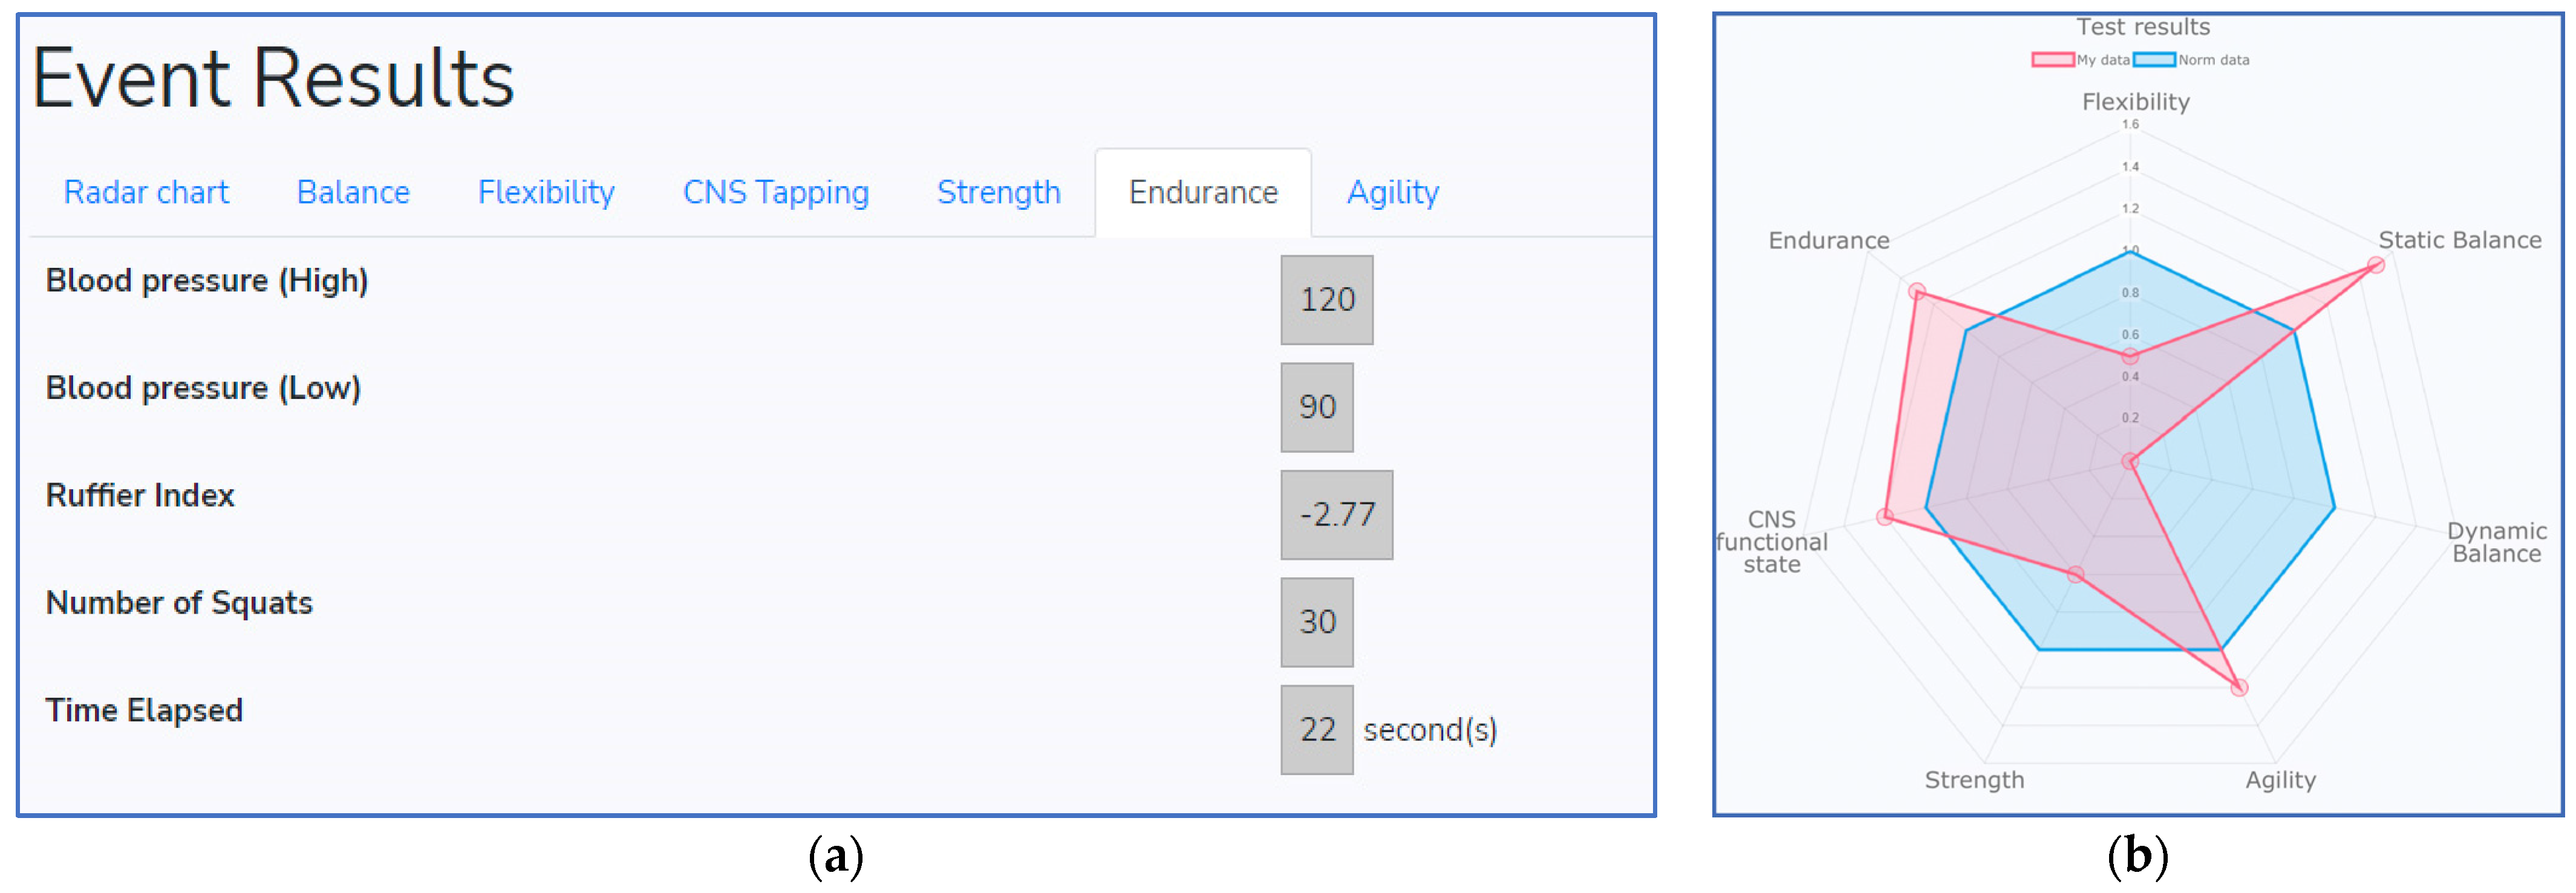
Task: Click the Static Balance data point marker
Action: (x=2376, y=265)
